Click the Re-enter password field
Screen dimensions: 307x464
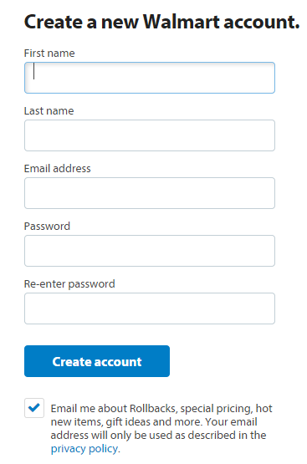[x=150, y=308]
